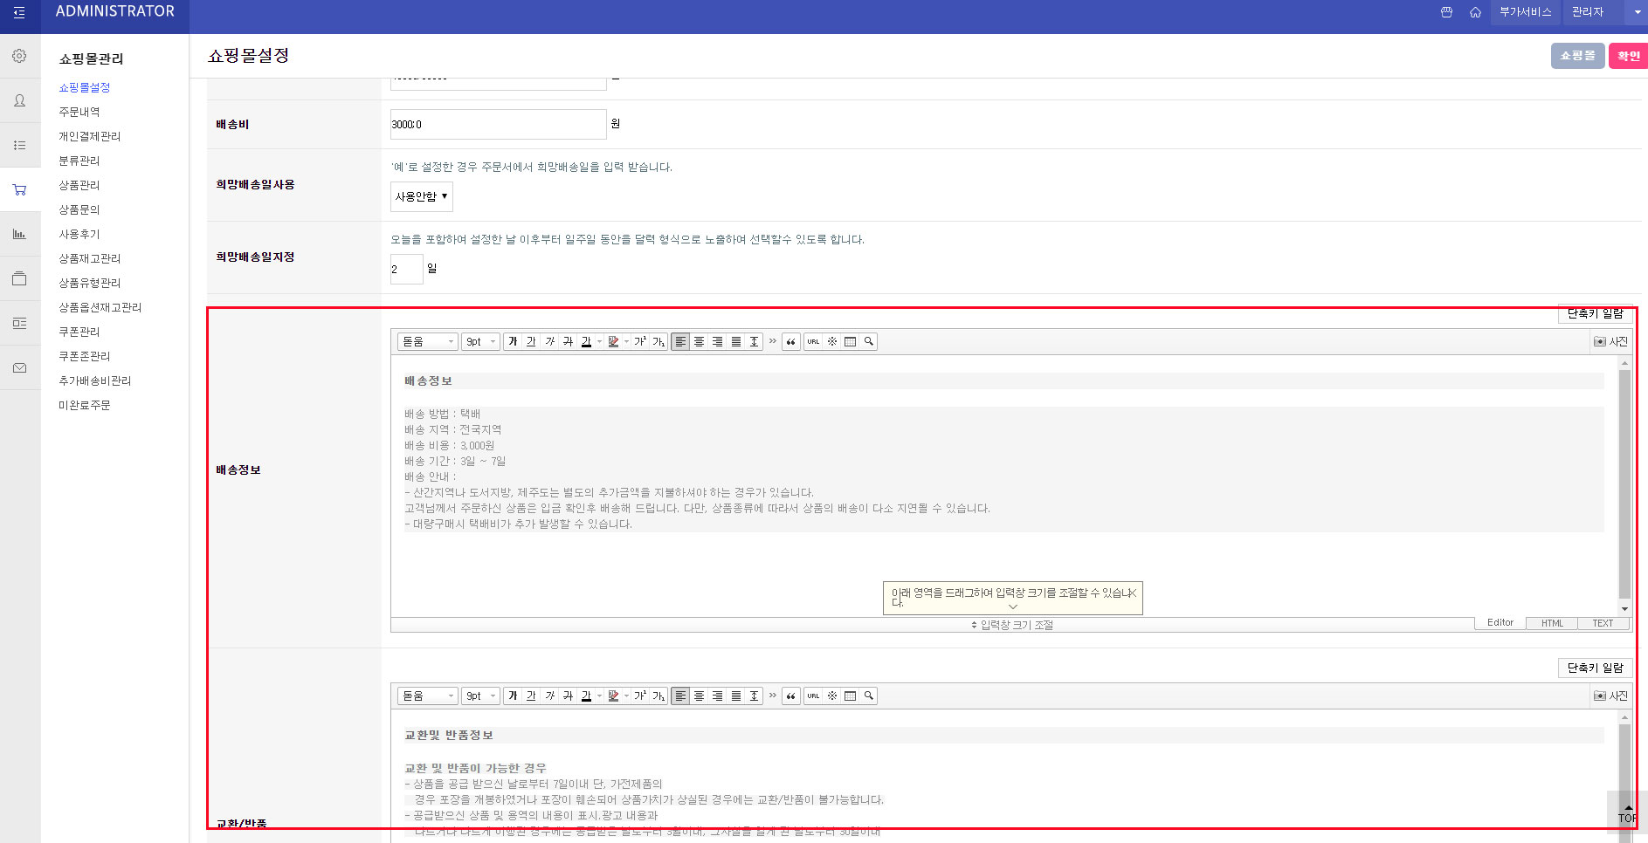The height and width of the screenshot is (843, 1648).
Task: Justify text in the 배송정보 editor
Action: [x=736, y=341]
